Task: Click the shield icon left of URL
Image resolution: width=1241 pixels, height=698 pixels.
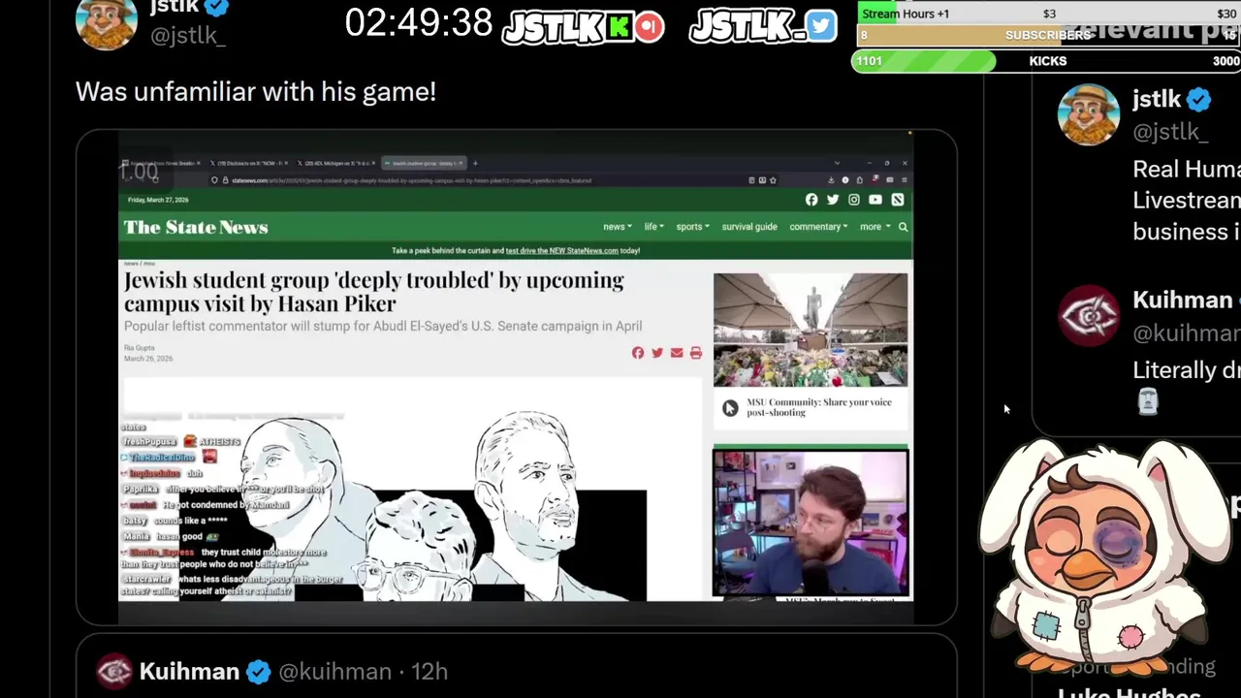Action: click(x=215, y=180)
